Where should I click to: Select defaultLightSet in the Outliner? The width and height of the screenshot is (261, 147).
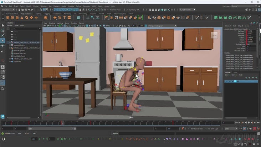pyautogui.click(x=19, y=50)
